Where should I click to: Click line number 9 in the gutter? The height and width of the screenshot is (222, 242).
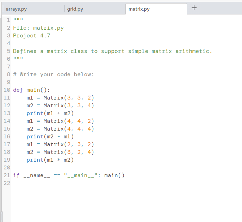point(8,82)
